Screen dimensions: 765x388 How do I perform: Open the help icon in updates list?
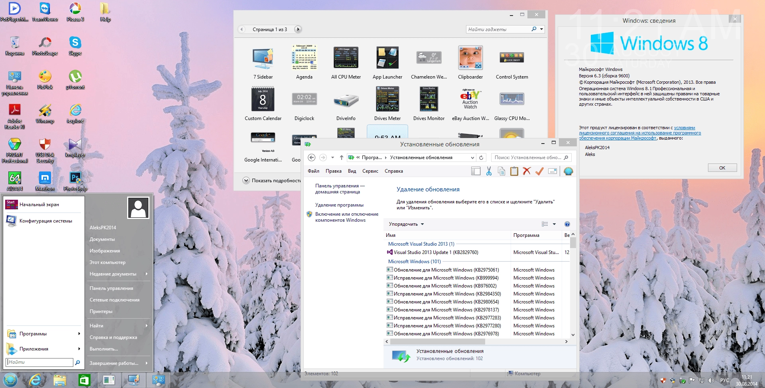point(567,224)
